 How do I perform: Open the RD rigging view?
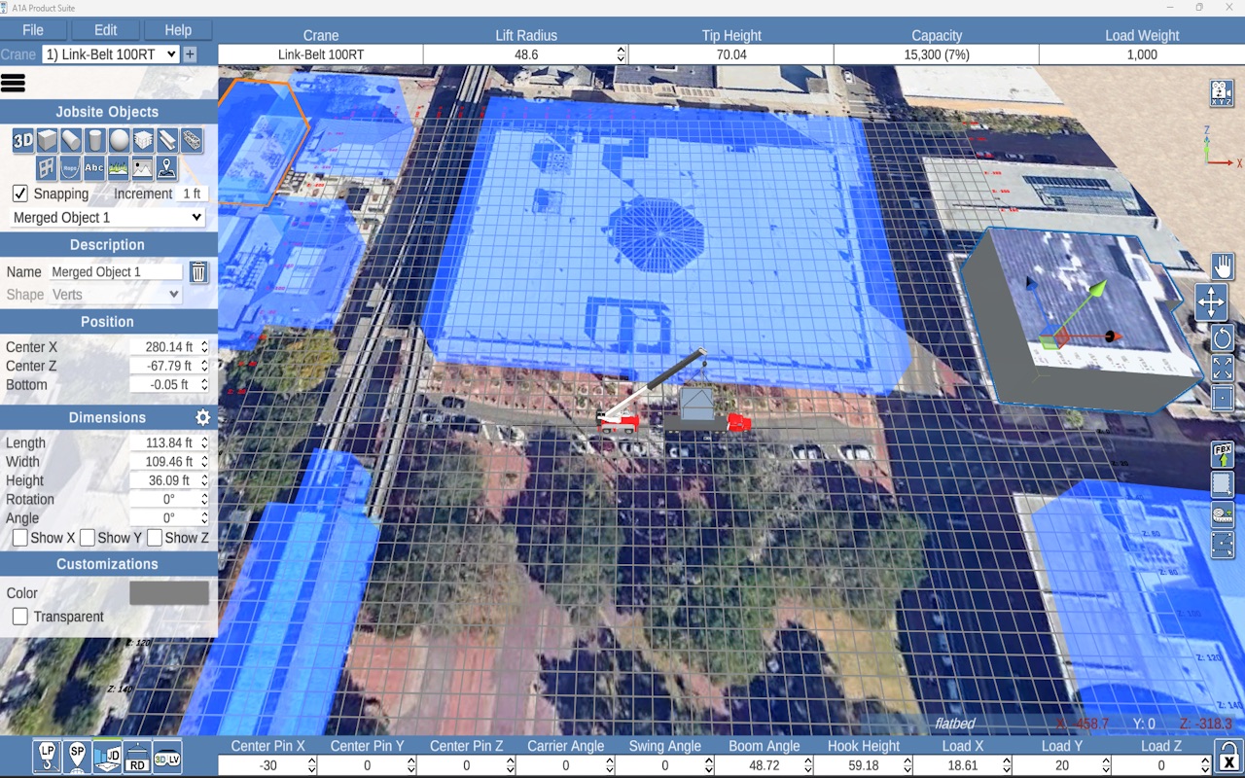point(137,757)
